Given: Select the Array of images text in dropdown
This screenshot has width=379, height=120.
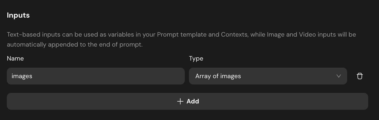Looking at the screenshot, I should [218, 76].
